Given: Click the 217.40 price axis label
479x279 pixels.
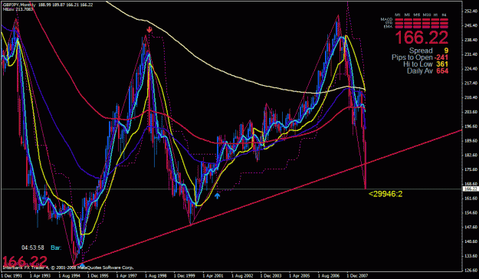Looking at the screenshot, I should (x=471, y=83).
